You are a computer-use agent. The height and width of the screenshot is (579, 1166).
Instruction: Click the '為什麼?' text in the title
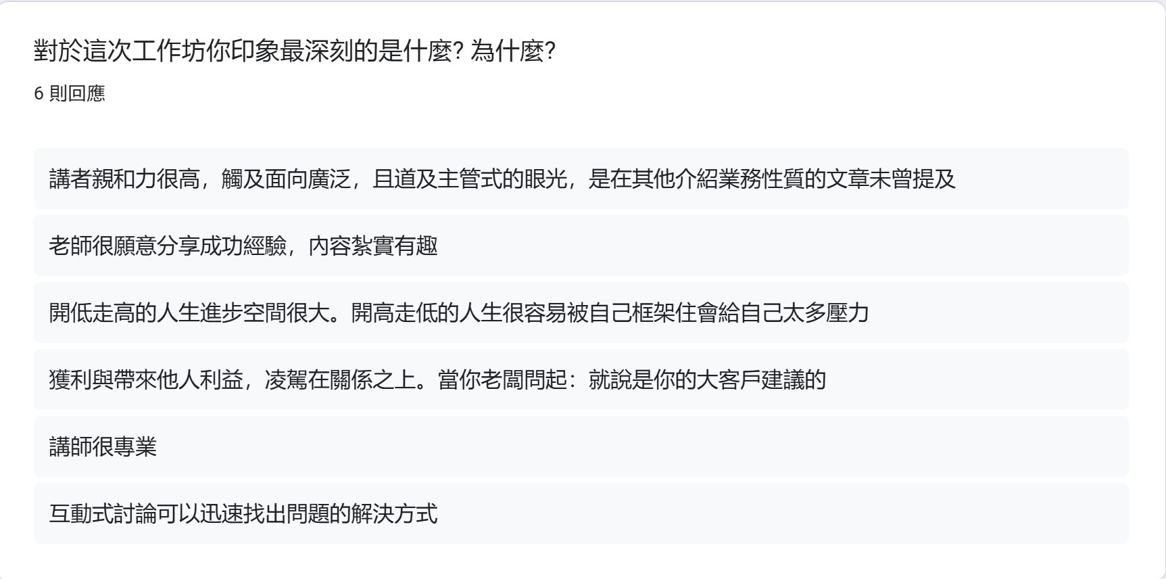[513, 51]
